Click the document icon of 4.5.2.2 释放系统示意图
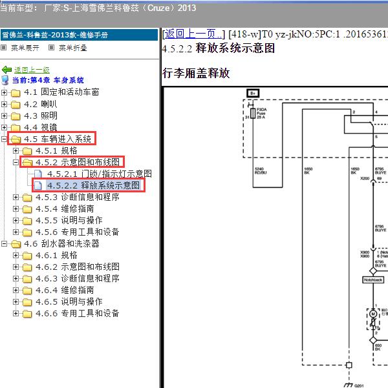 (38, 185)
